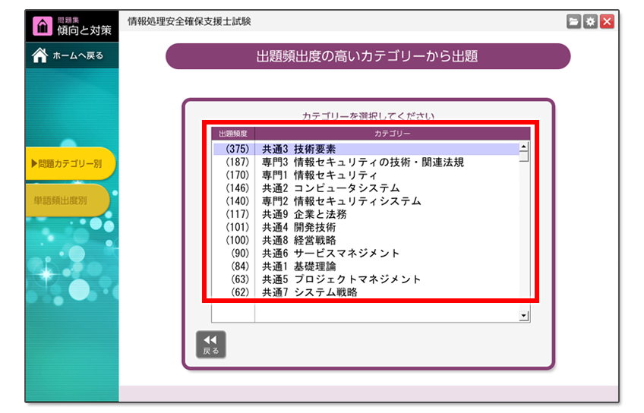Image resolution: width=644 pixels, height=413 pixels.
Task: Close the window with red X button
Action: pos(607,21)
